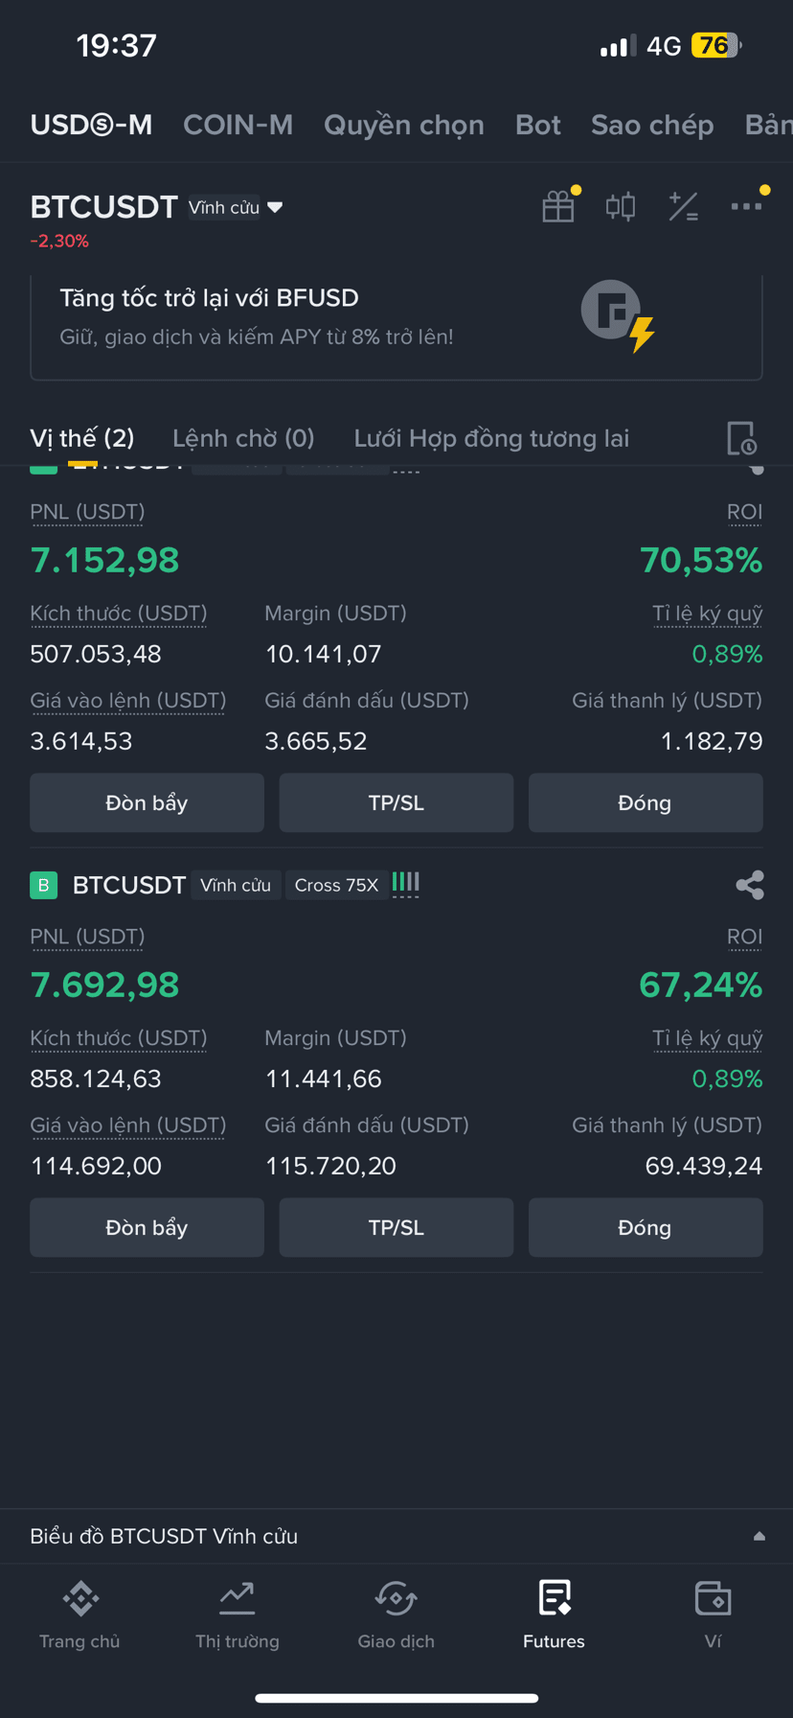Tap Giá vào lệnh label above 3.614,53
The width and height of the screenshot is (793, 1718).
pos(128,700)
